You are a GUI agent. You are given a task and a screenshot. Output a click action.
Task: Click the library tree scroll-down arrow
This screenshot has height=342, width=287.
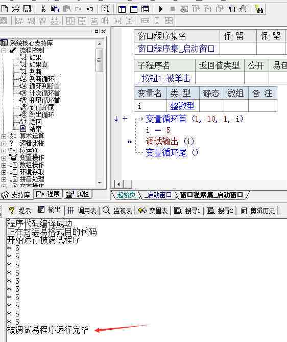click(100, 183)
